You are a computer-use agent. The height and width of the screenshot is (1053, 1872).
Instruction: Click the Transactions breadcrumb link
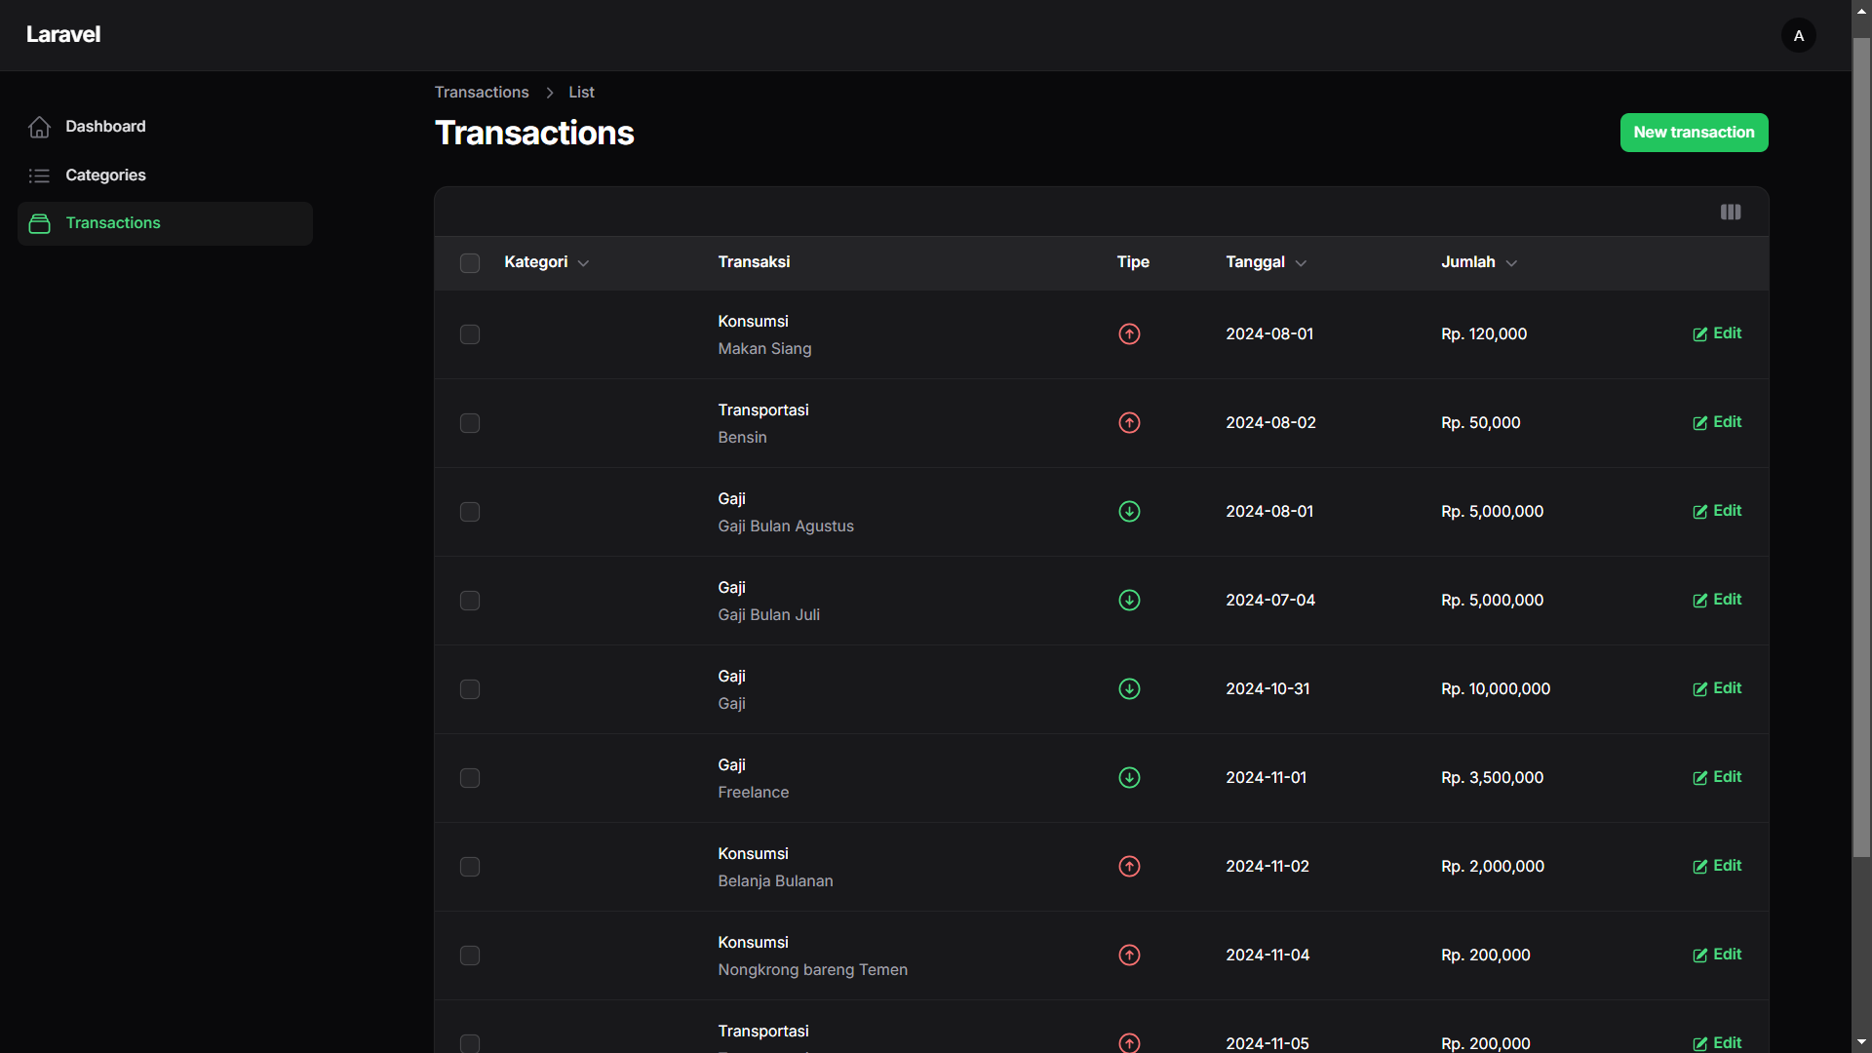(x=482, y=92)
